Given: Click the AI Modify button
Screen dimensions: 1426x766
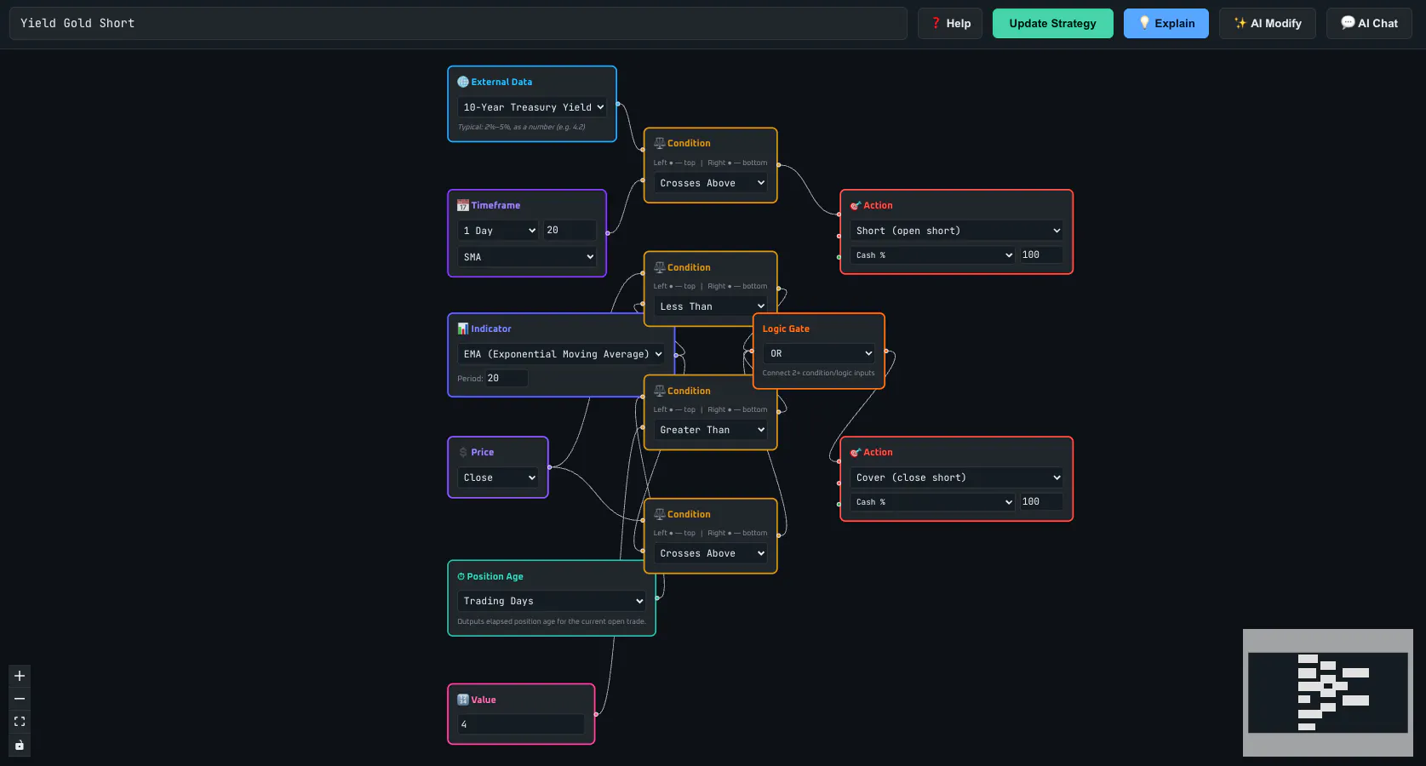Looking at the screenshot, I should click(x=1268, y=24).
